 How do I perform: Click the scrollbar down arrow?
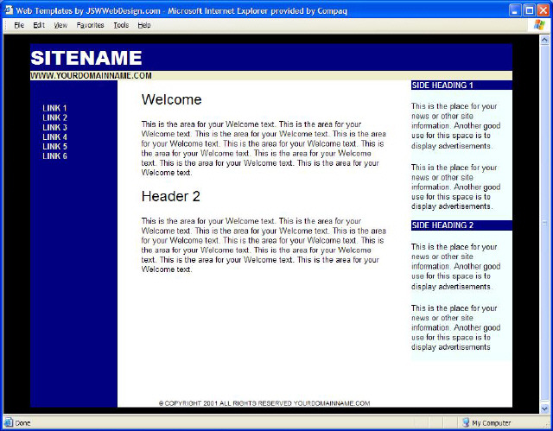tap(544, 409)
